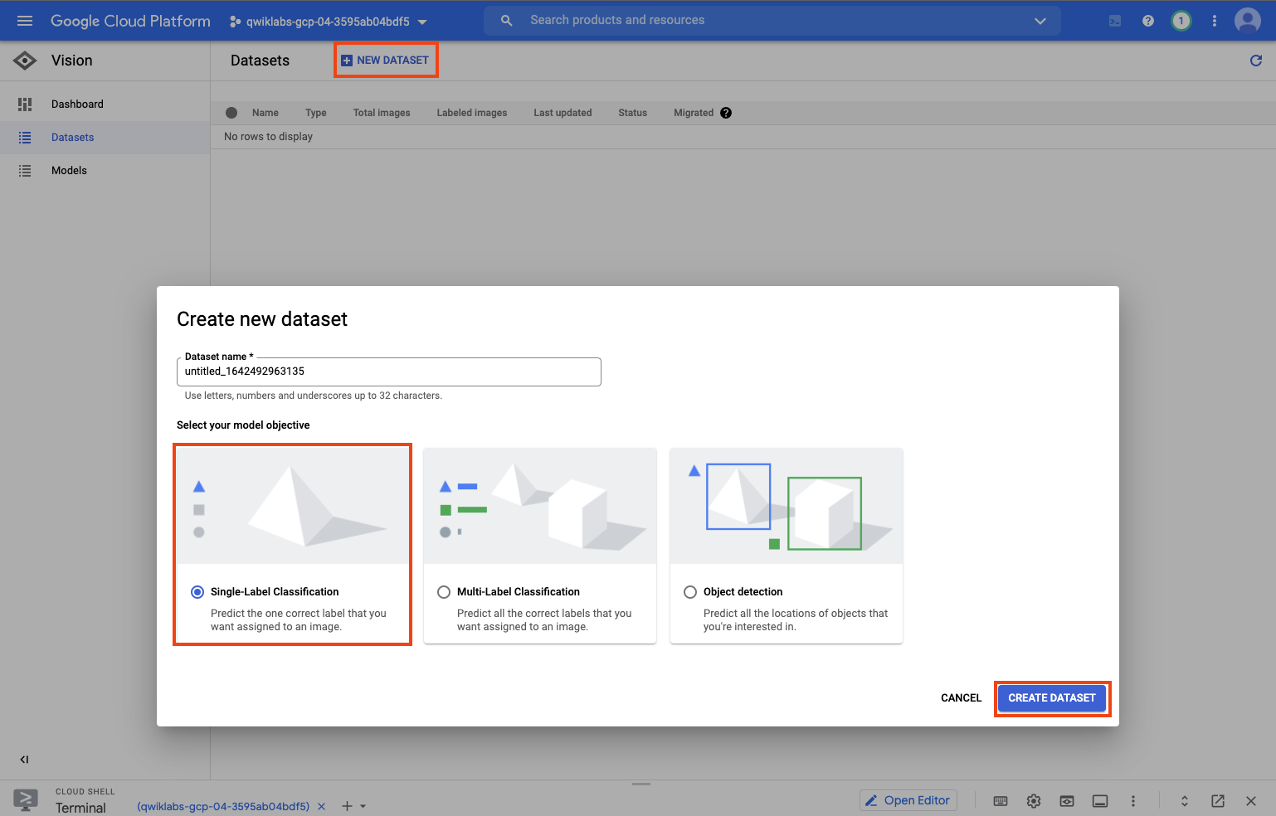This screenshot has height=816, width=1276.
Task: Click the Single-Label Classification pyramid illustration
Action: [293, 506]
